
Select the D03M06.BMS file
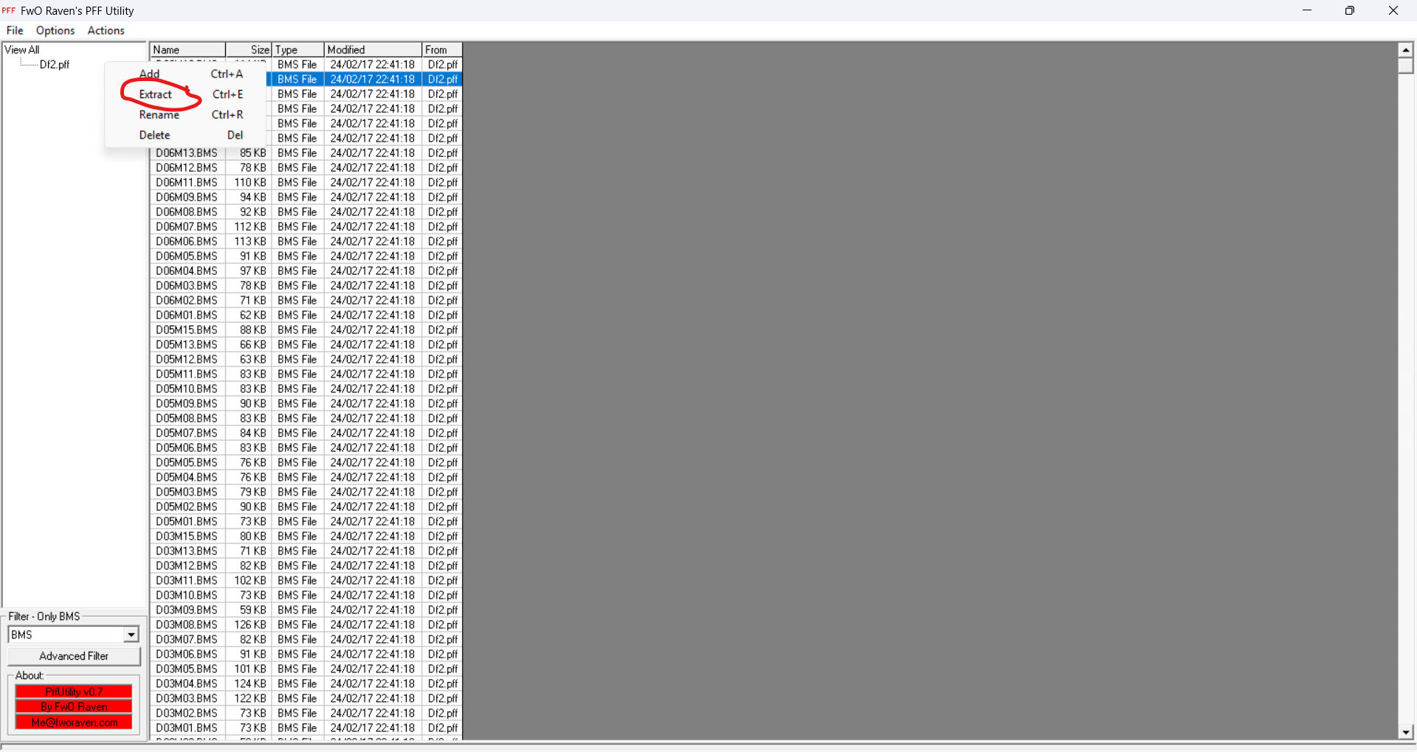pyautogui.click(x=187, y=654)
